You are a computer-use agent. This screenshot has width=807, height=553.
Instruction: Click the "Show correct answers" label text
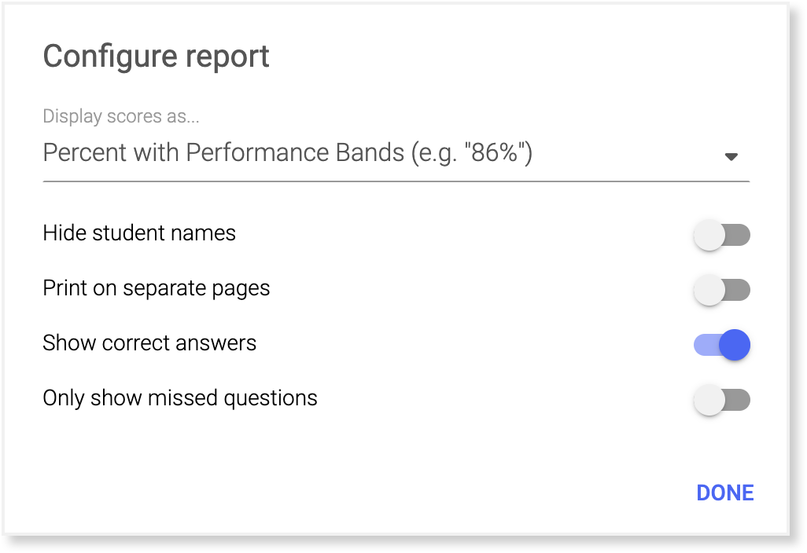[149, 343]
